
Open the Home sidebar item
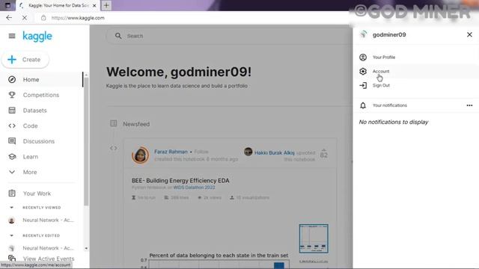(x=41, y=80)
